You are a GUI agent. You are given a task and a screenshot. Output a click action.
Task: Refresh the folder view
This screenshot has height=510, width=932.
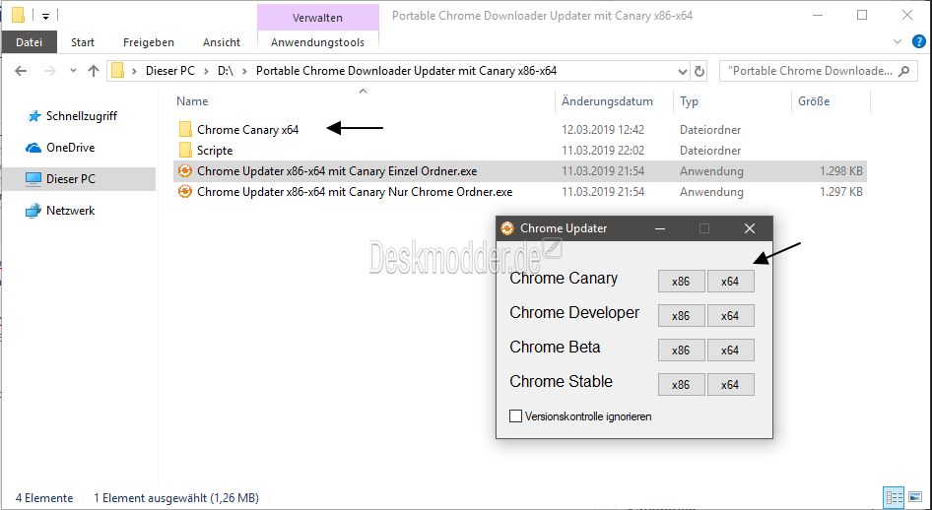pyautogui.click(x=699, y=71)
